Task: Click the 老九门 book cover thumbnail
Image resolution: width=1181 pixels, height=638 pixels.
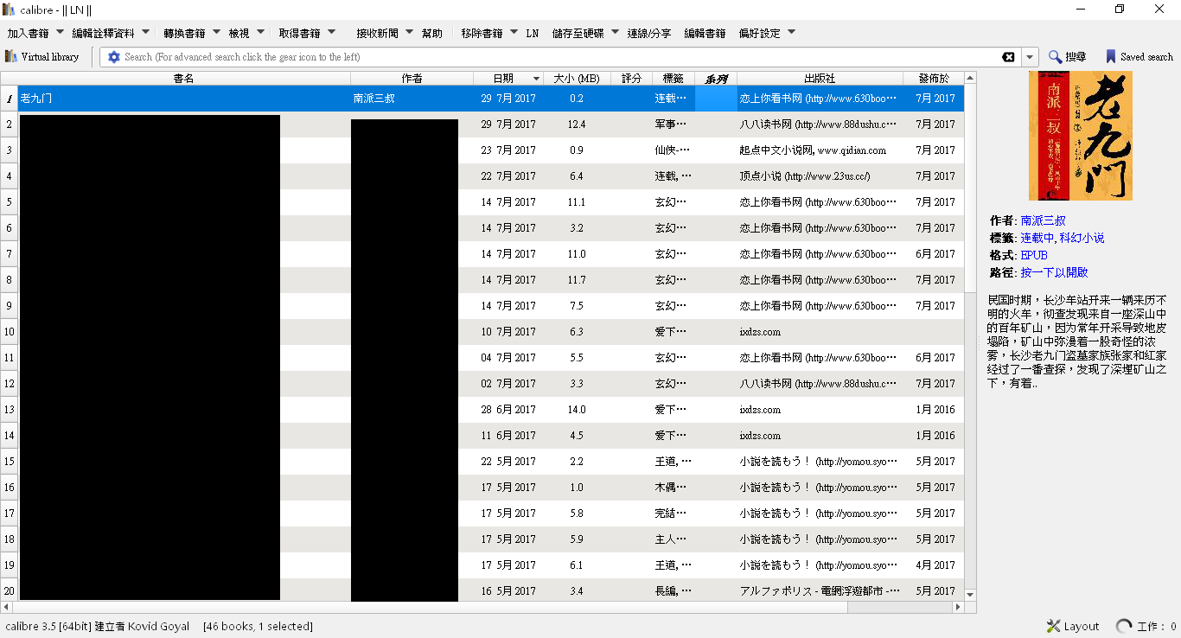Action: (1080, 136)
